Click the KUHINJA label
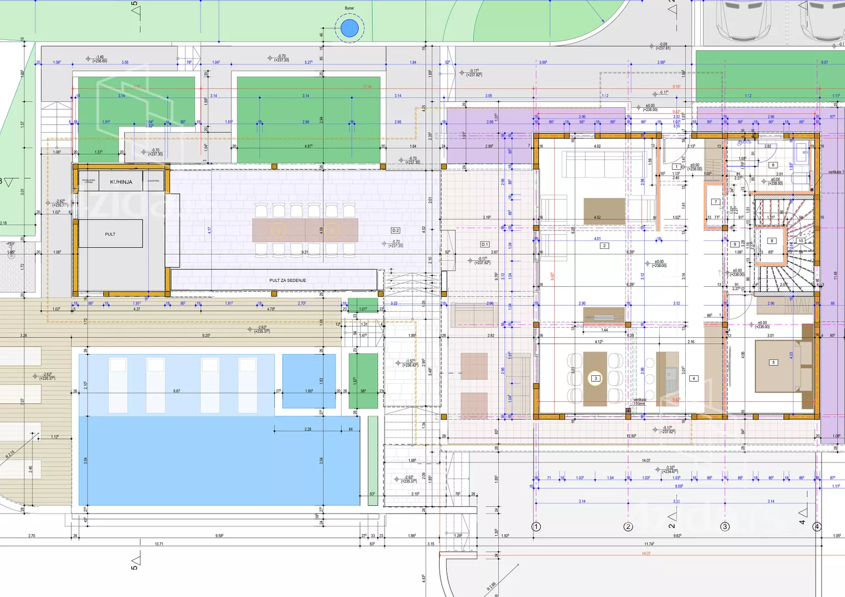 (121, 182)
